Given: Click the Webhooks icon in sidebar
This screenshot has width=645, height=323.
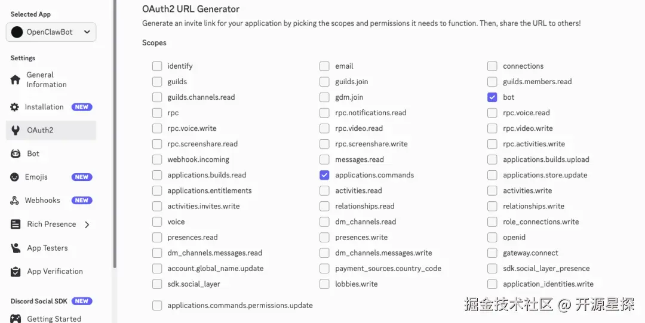Looking at the screenshot, I should coord(15,201).
